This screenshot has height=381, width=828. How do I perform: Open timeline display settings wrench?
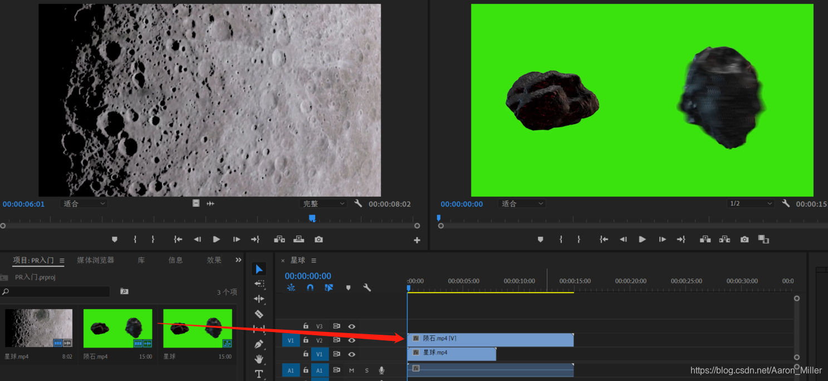(367, 288)
